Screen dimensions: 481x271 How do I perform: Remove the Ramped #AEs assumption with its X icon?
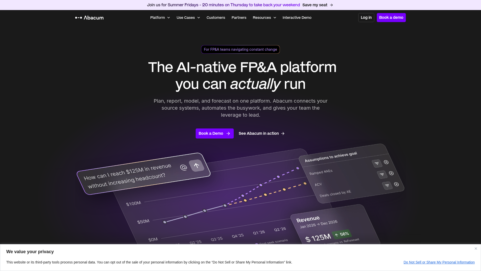pyautogui.click(x=386, y=162)
